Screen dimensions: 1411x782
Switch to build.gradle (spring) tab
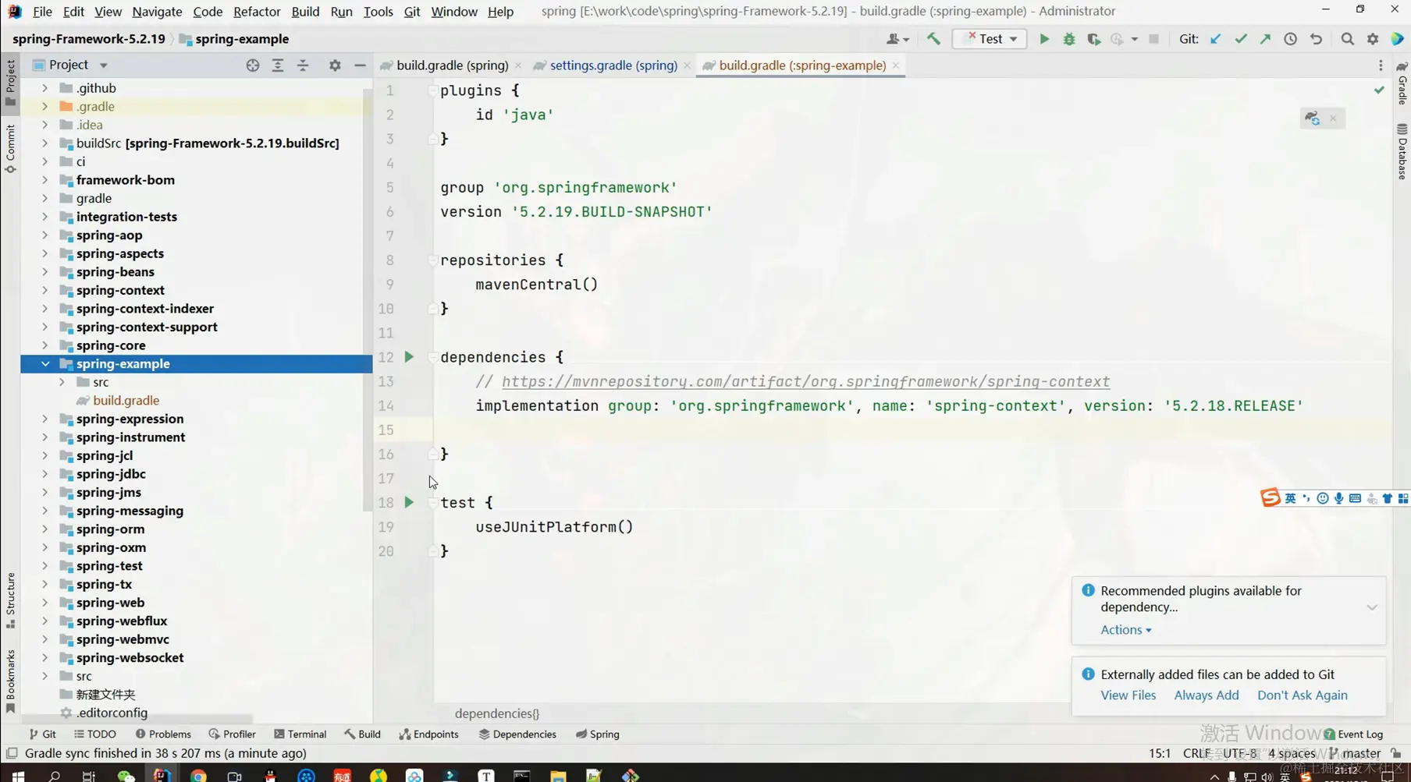click(x=452, y=65)
